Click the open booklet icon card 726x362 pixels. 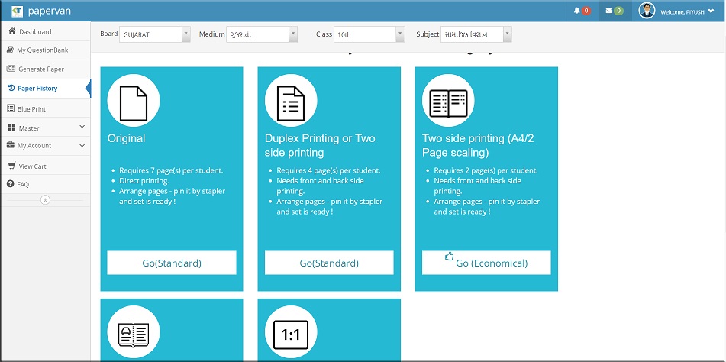[x=134, y=334]
